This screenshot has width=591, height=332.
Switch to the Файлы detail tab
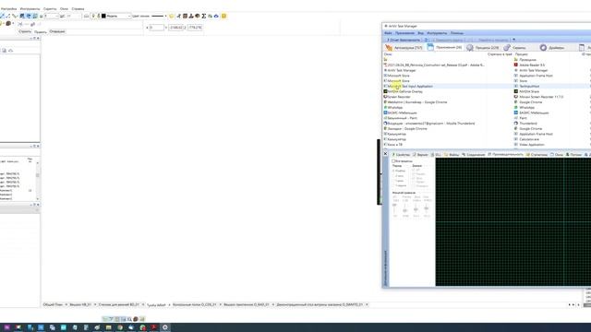tap(452, 155)
